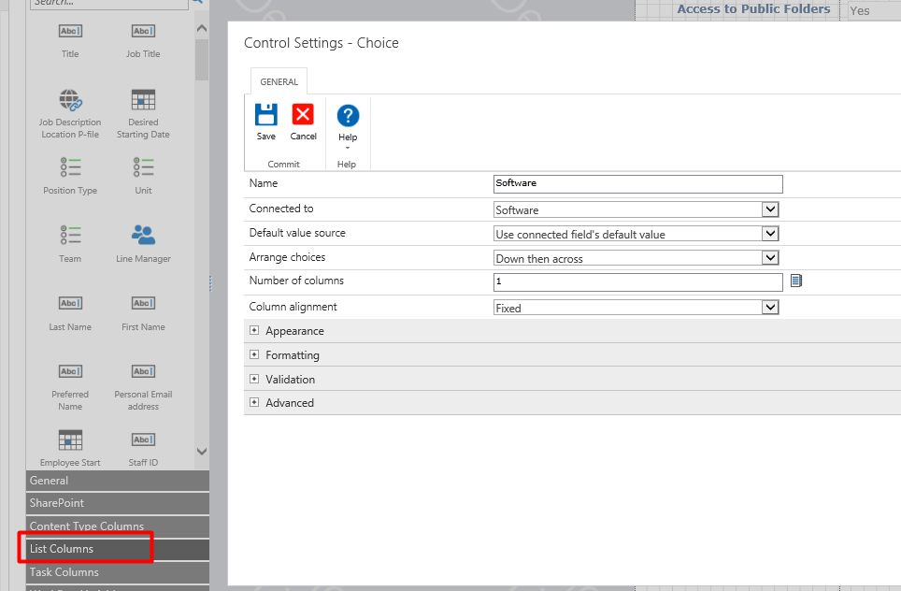Select the Position Type choice icon
901x591 pixels.
(70, 167)
